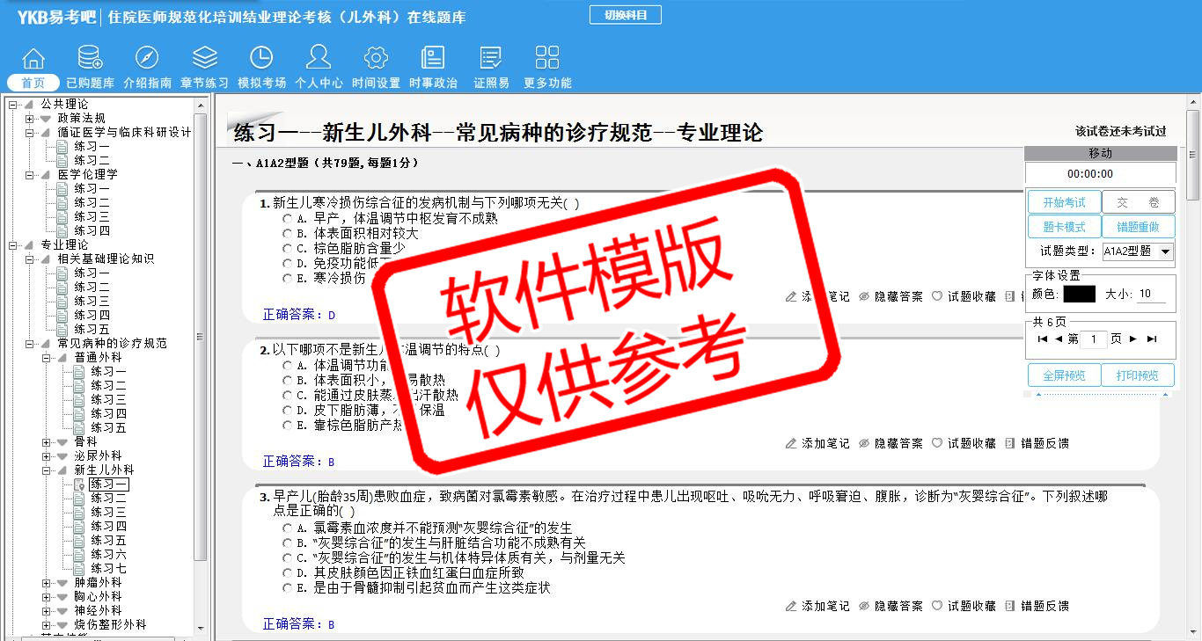
Task: Choose option B for question 3
Action: [x=287, y=543]
